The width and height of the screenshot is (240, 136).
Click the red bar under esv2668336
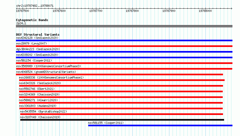pos(122,80)
